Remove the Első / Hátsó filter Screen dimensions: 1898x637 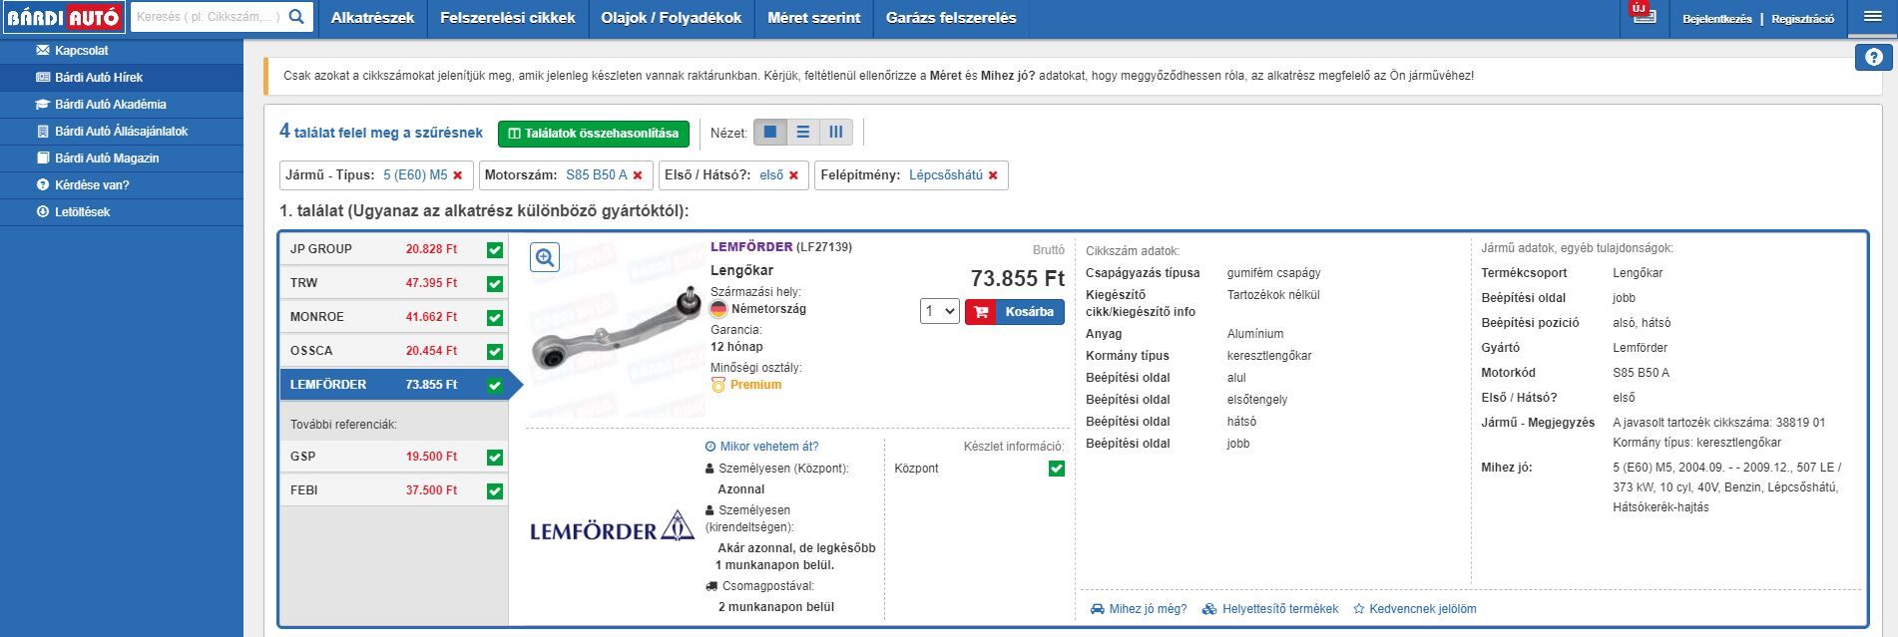click(x=793, y=175)
